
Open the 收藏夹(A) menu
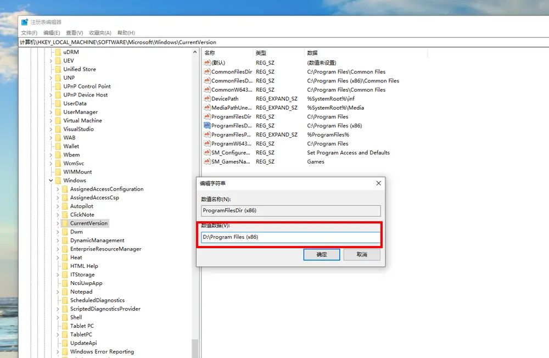(100, 33)
